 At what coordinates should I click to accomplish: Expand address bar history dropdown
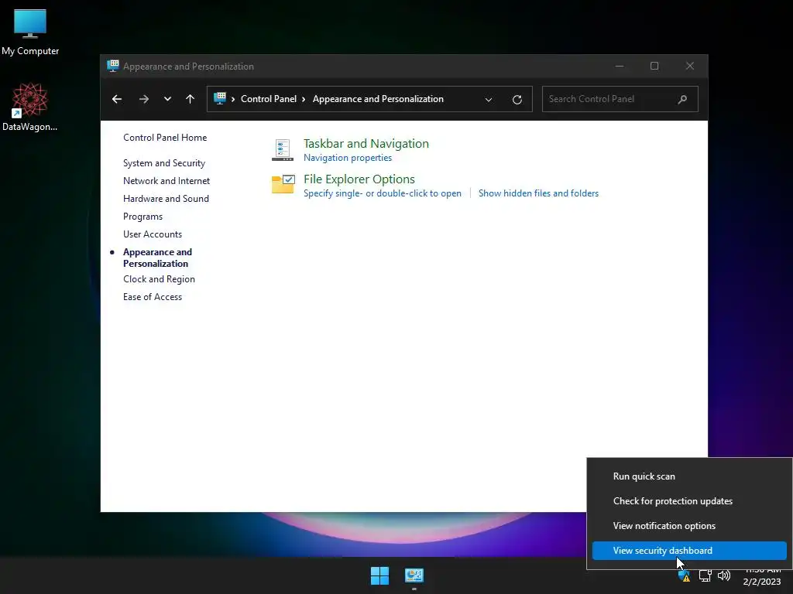tap(489, 100)
